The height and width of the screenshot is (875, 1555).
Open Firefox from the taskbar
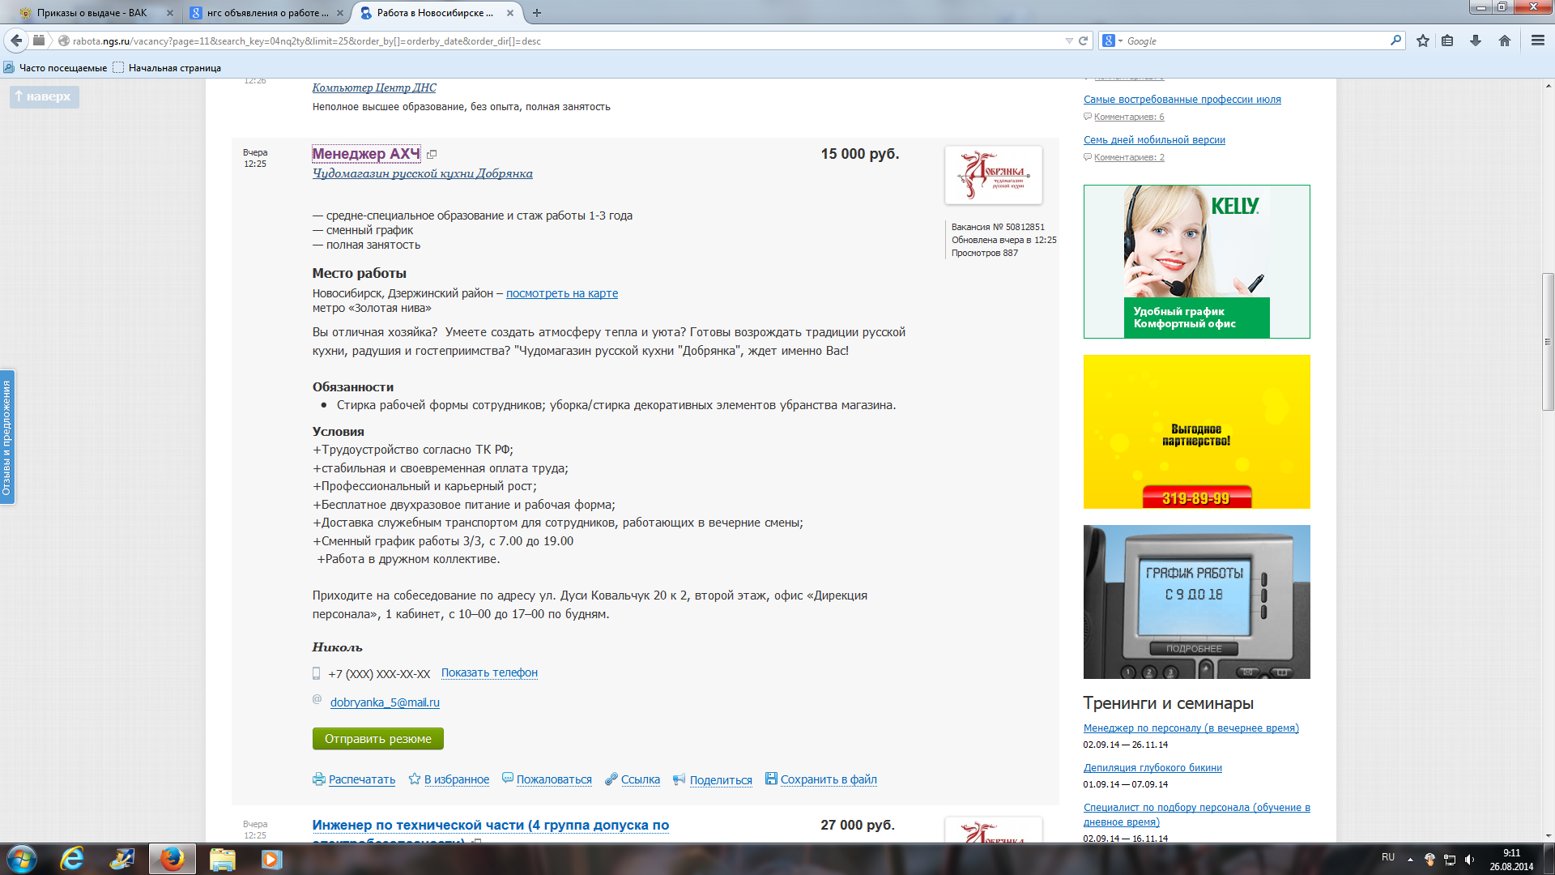[x=172, y=859]
